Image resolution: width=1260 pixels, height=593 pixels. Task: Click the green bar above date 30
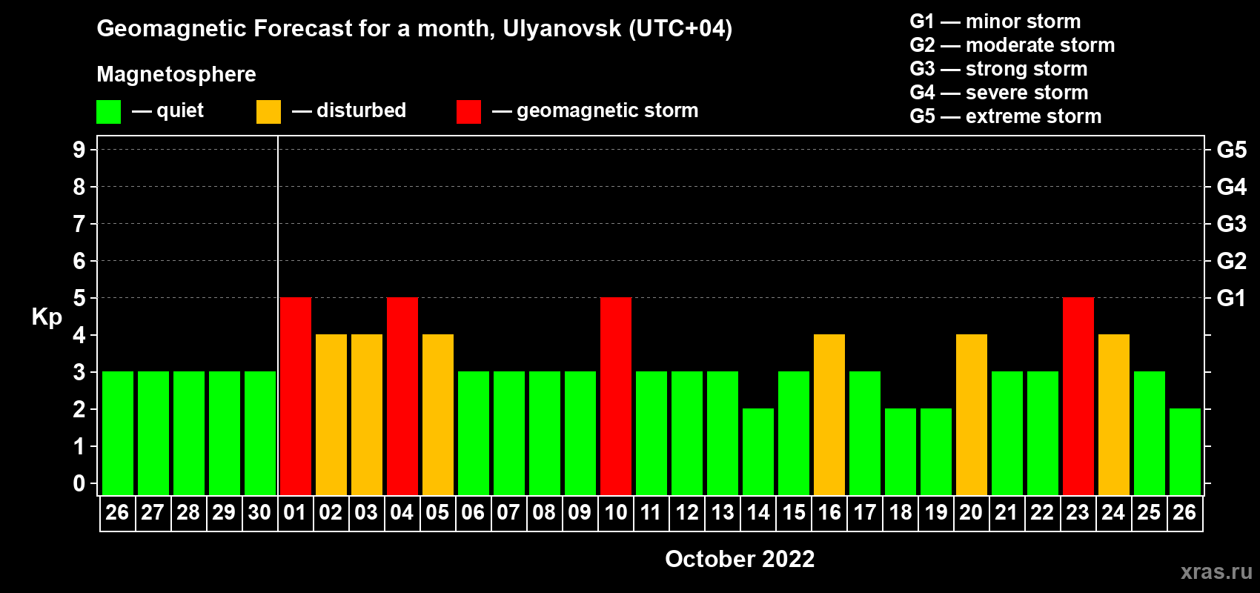(260, 433)
